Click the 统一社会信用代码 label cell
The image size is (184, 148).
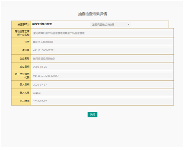coord(21,76)
